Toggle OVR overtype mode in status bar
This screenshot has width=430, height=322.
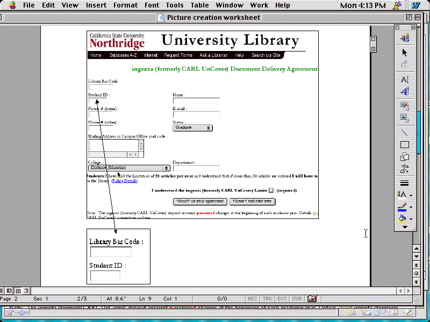[x=297, y=299]
